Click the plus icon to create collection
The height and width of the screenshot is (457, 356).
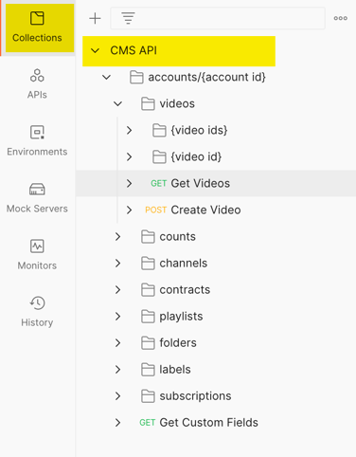coord(95,18)
